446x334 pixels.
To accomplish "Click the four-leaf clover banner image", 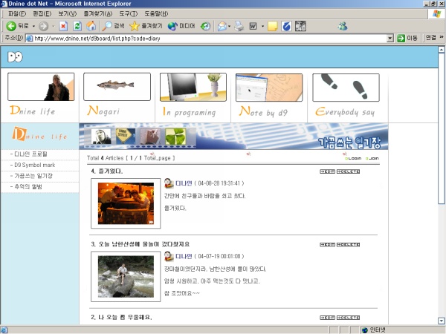I will [175, 137].
